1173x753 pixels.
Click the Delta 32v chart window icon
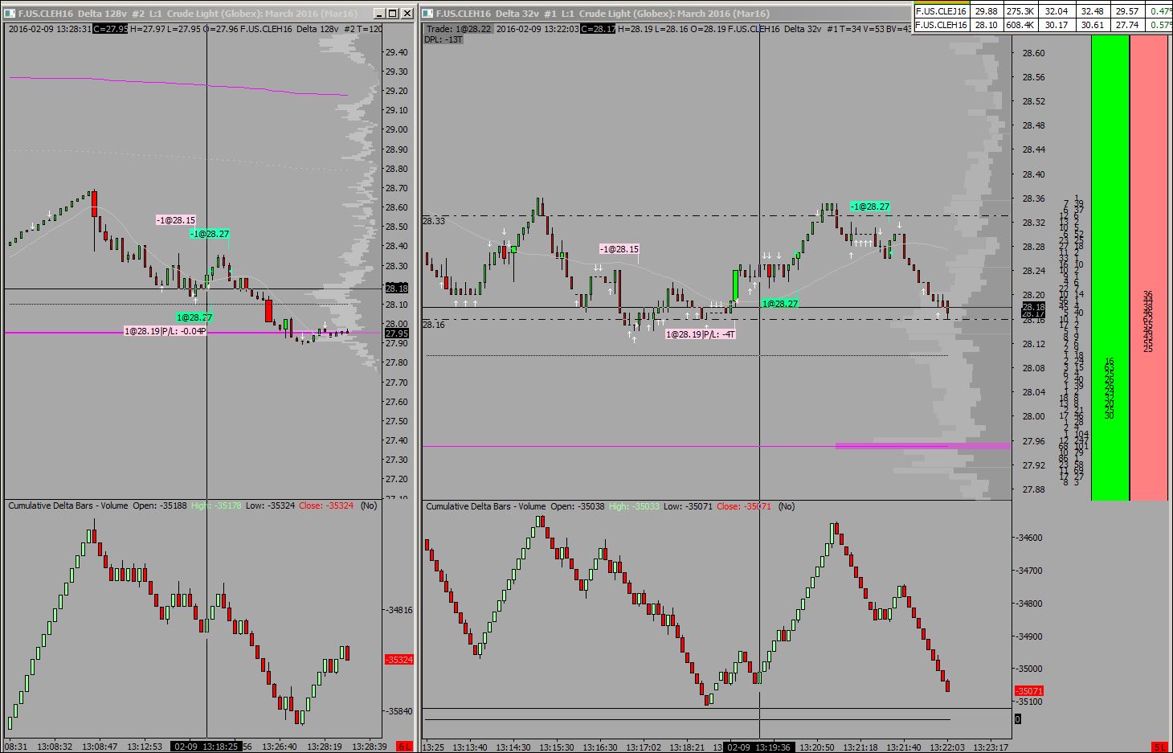pyautogui.click(x=428, y=13)
